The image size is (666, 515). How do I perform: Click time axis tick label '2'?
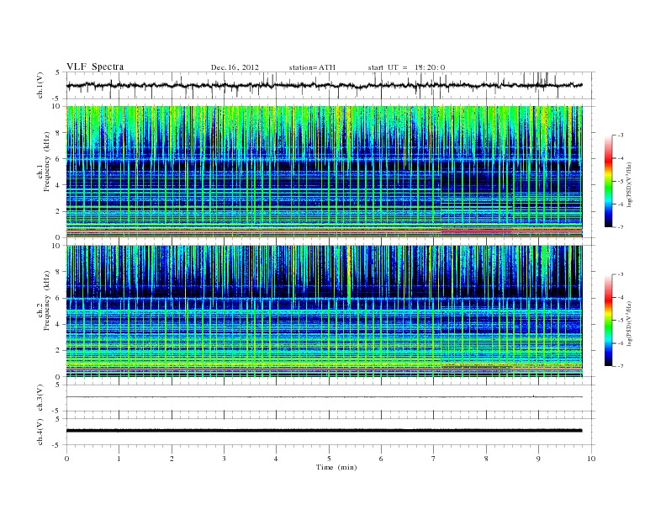pos(172,459)
